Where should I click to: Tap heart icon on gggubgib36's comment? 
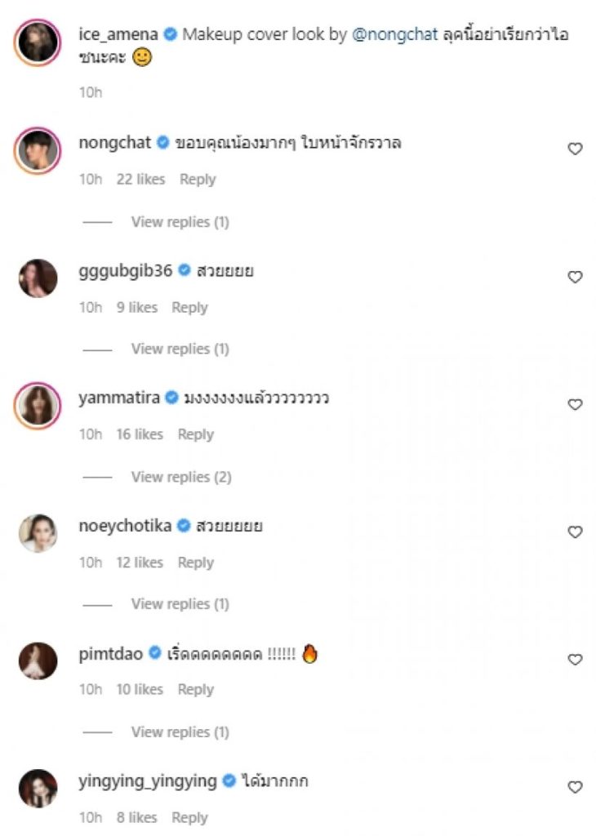575,277
